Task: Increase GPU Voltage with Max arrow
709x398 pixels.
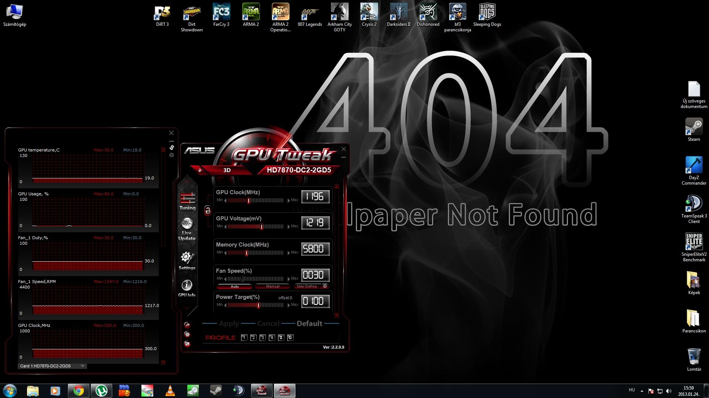Action: [288, 227]
